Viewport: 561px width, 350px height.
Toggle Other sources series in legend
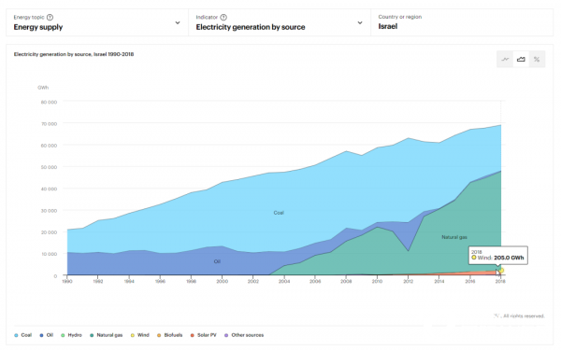point(244,335)
